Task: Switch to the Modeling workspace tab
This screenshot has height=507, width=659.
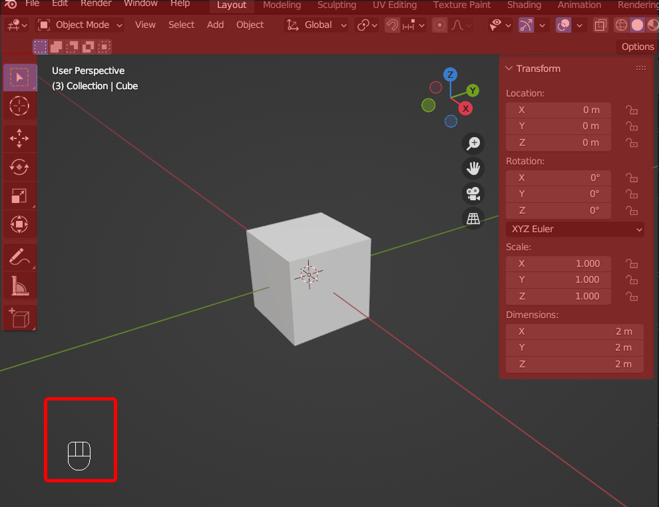Action: tap(282, 5)
